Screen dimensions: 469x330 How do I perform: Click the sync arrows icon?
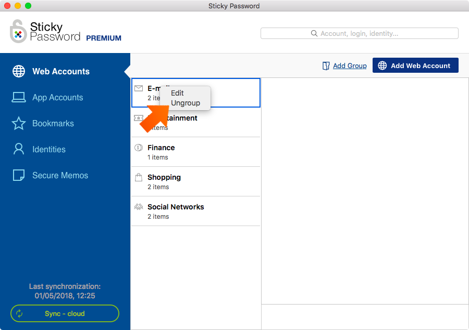pyautogui.click(x=19, y=313)
